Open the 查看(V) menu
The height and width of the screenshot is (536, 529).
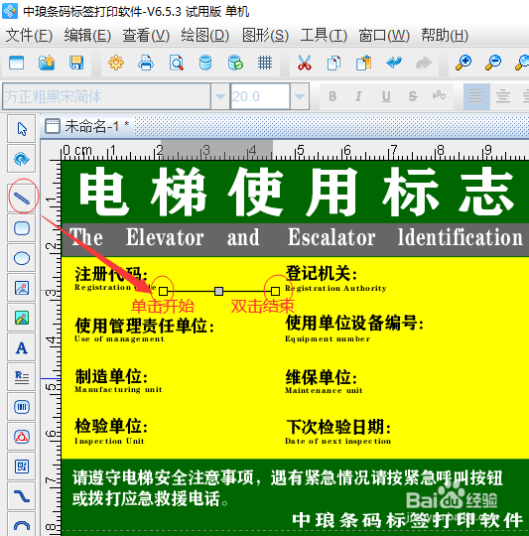pos(146,35)
